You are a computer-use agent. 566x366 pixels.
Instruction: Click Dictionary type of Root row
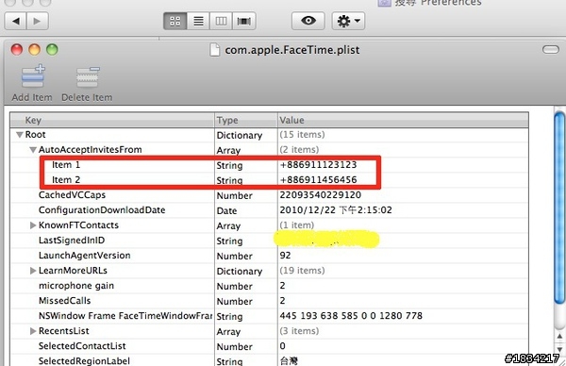coord(240,135)
